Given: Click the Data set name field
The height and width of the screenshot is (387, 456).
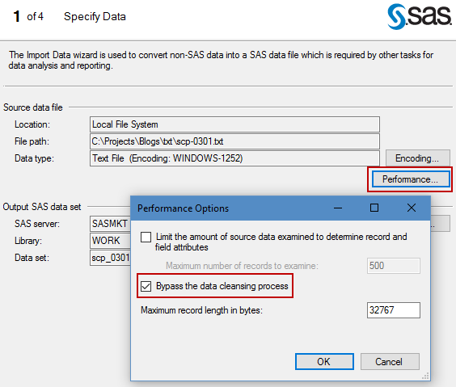Looking at the screenshot, I should pyautogui.click(x=111, y=258).
